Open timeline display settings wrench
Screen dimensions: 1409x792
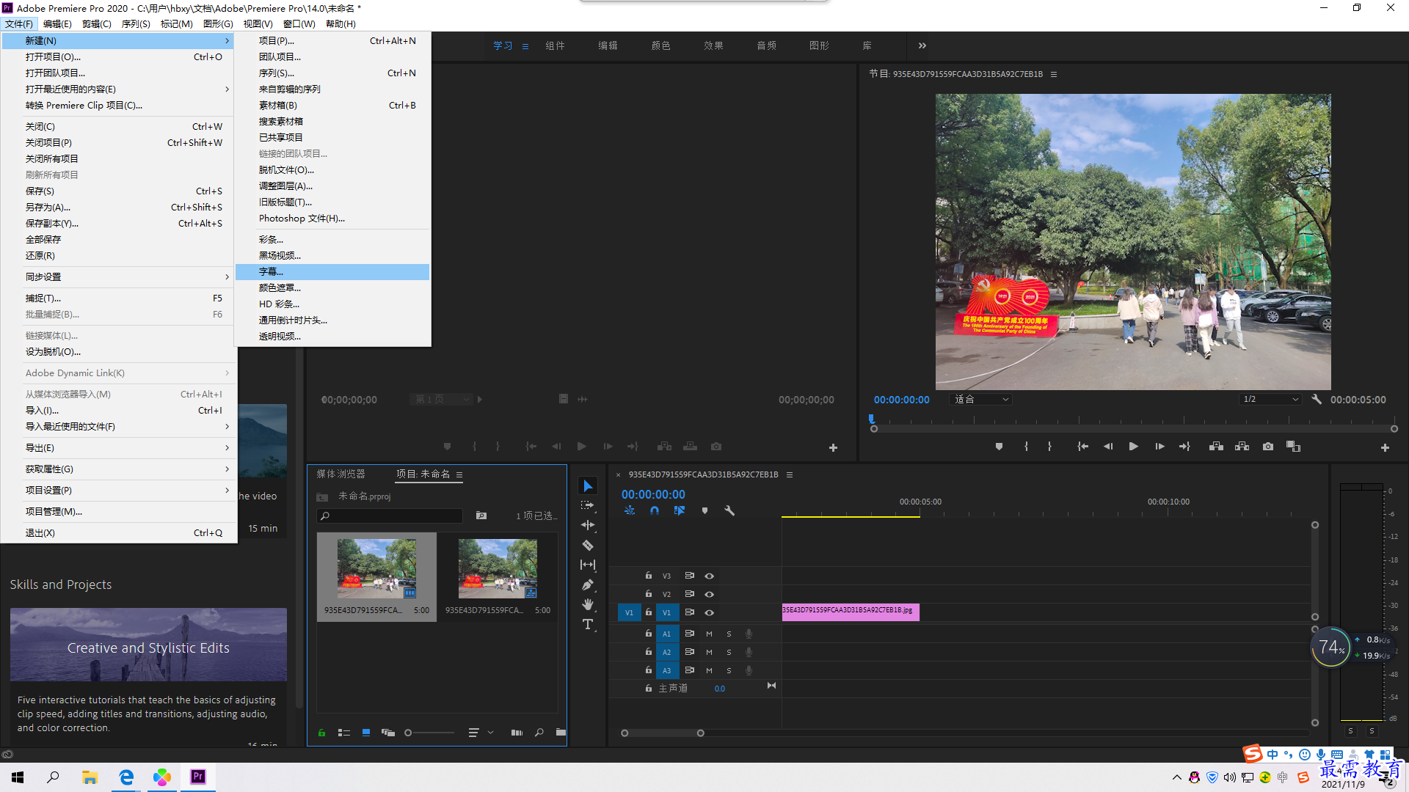(x=729, y=510)
